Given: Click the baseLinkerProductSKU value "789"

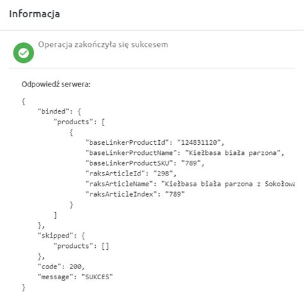Looking at the screenshot, I should click(x=191, y=163).
